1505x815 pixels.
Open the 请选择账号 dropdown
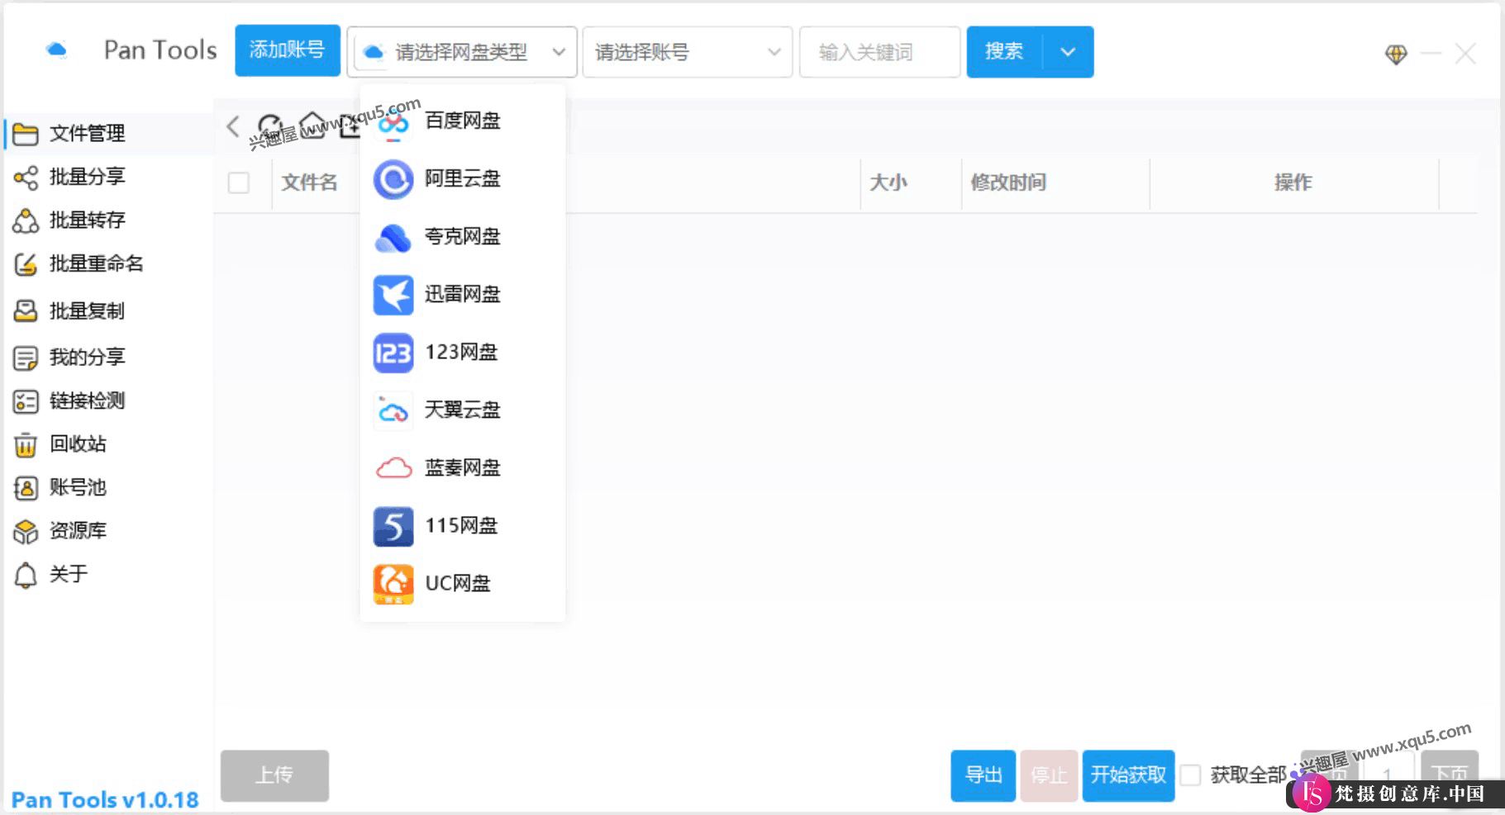[x=688, y=52]
